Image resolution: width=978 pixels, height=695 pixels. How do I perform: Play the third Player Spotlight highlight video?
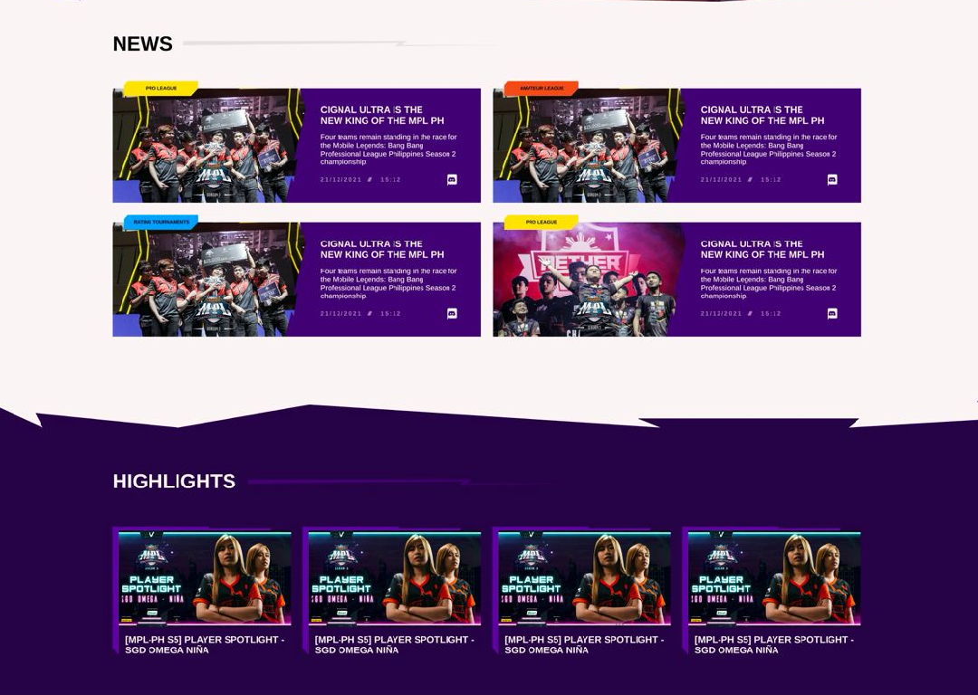(x=584, y=578)
